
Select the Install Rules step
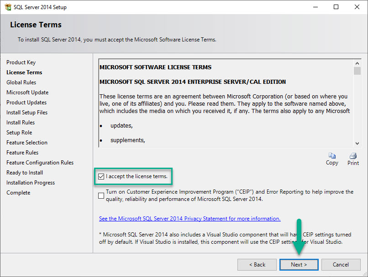coord(21,123)
